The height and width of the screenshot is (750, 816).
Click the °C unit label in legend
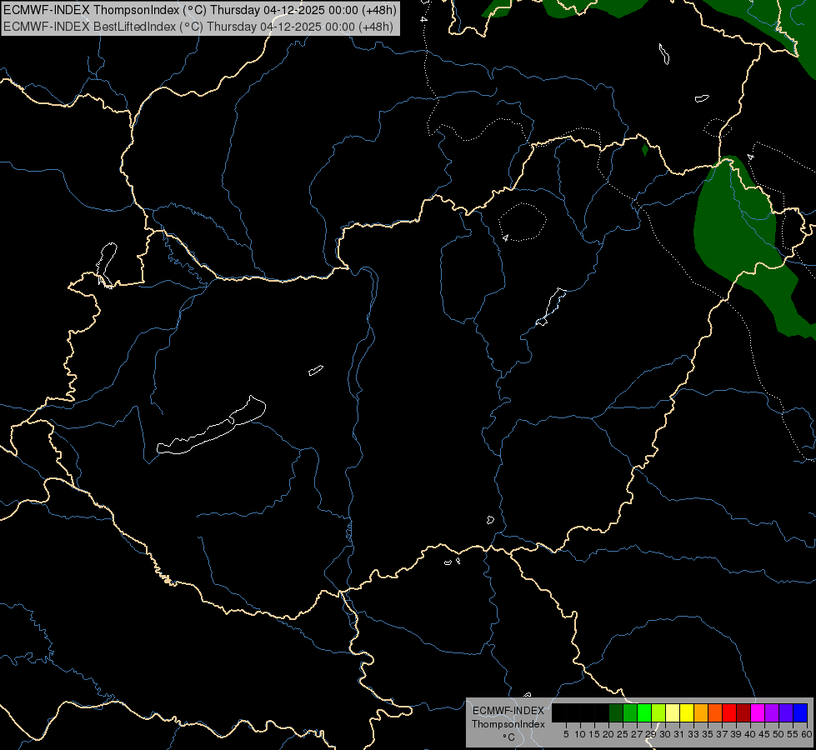[509, 737]
